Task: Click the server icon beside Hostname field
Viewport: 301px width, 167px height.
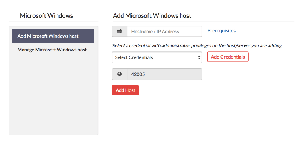Action: (x=120, y=31)
